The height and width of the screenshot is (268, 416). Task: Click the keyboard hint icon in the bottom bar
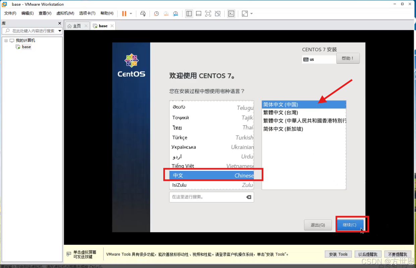click(69, 254)
